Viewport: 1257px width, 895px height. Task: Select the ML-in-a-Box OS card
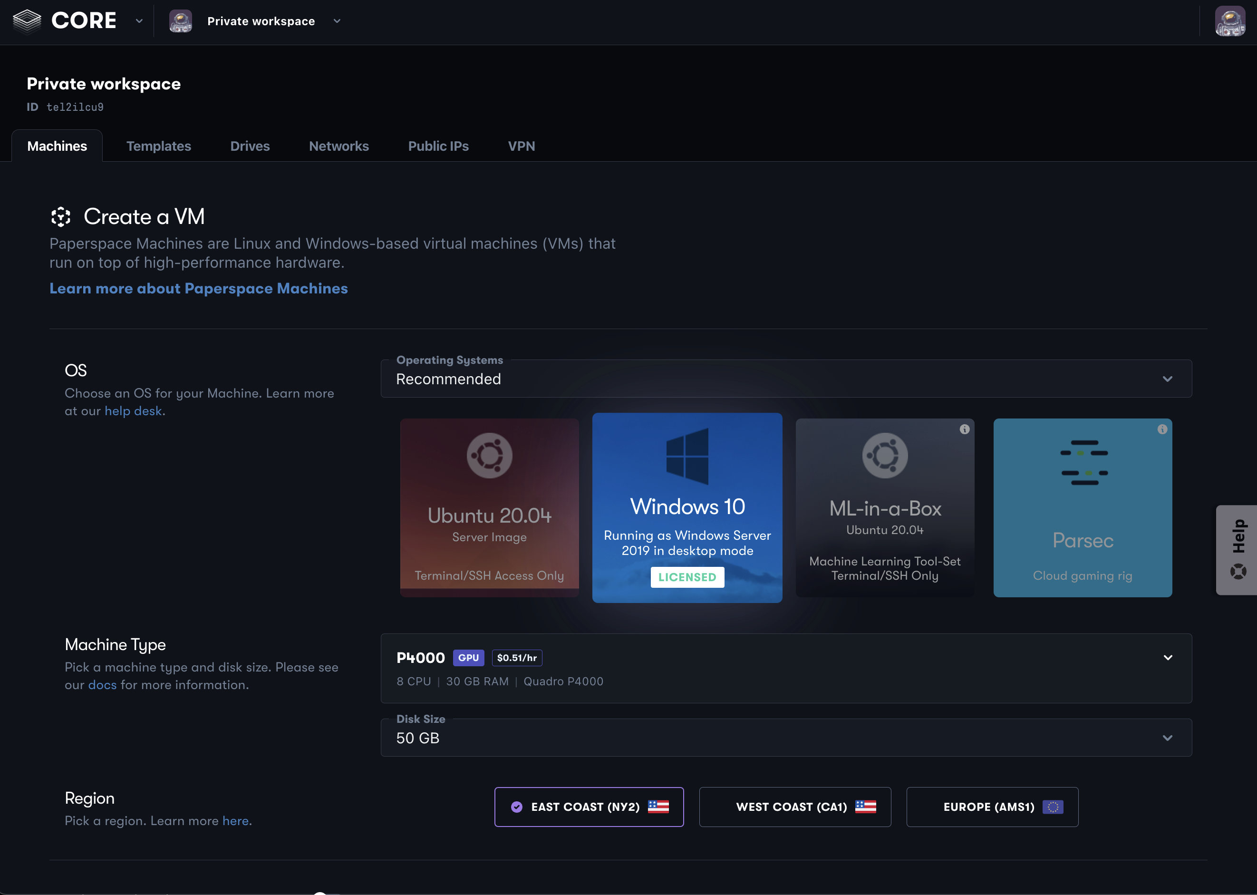click(x=885, y=507)
